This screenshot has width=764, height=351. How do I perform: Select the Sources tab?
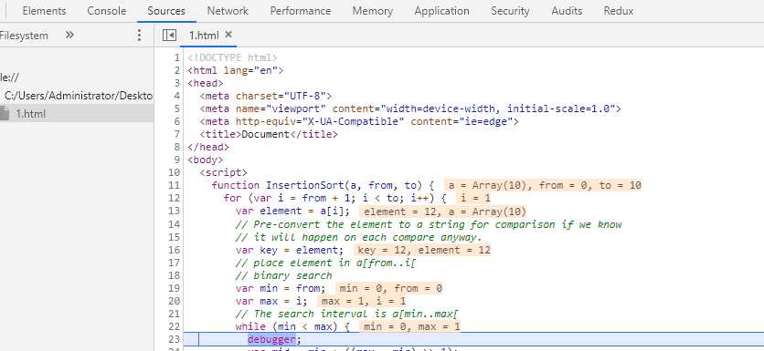(x=166, y=11)
